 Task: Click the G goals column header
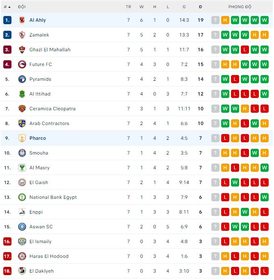tap(184, 7)
